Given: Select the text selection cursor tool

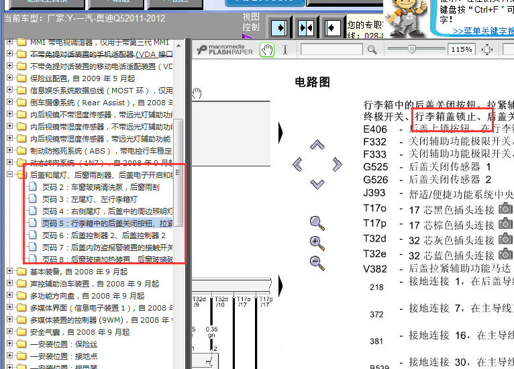Looking at the screenshot, I should [x=285, y=50].
